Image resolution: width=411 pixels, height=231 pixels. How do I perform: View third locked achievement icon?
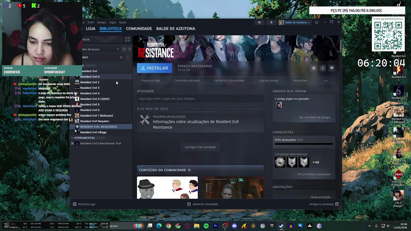[304, 162]
